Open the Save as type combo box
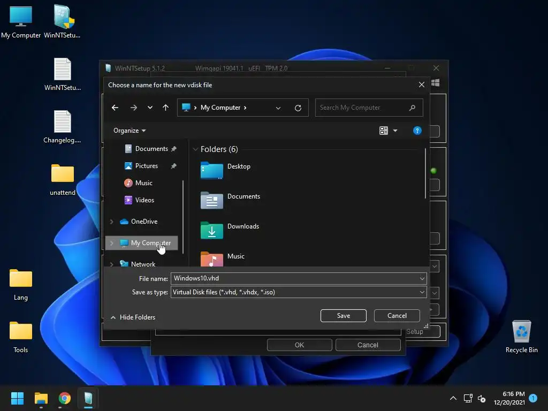 point(299,292)
